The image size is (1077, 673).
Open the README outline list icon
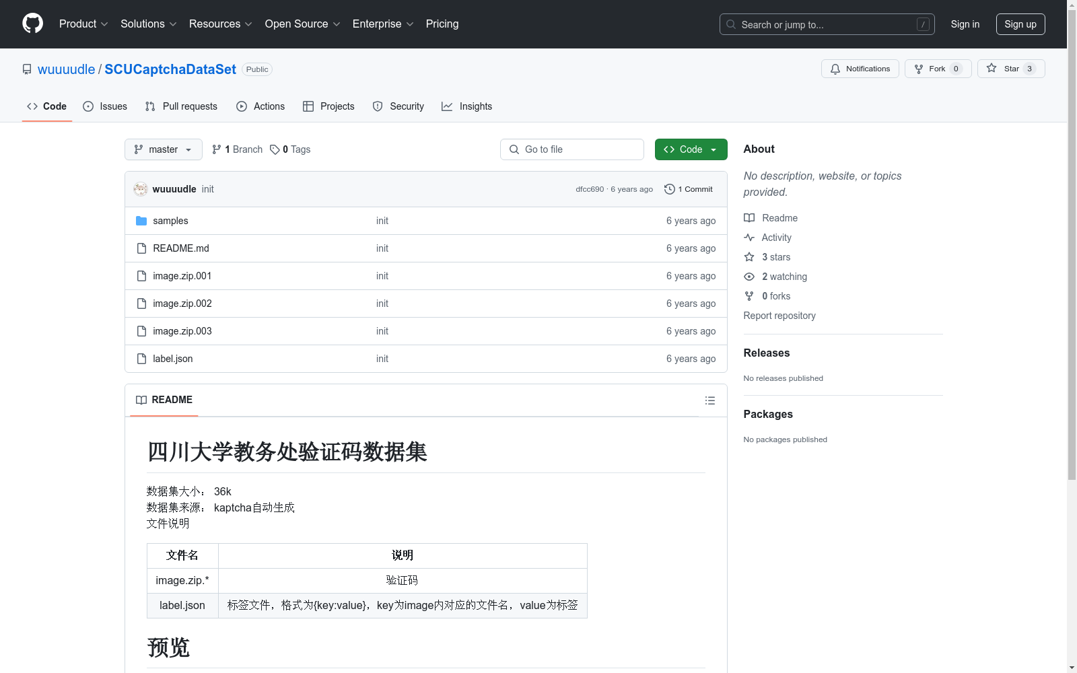pos(710,400)
